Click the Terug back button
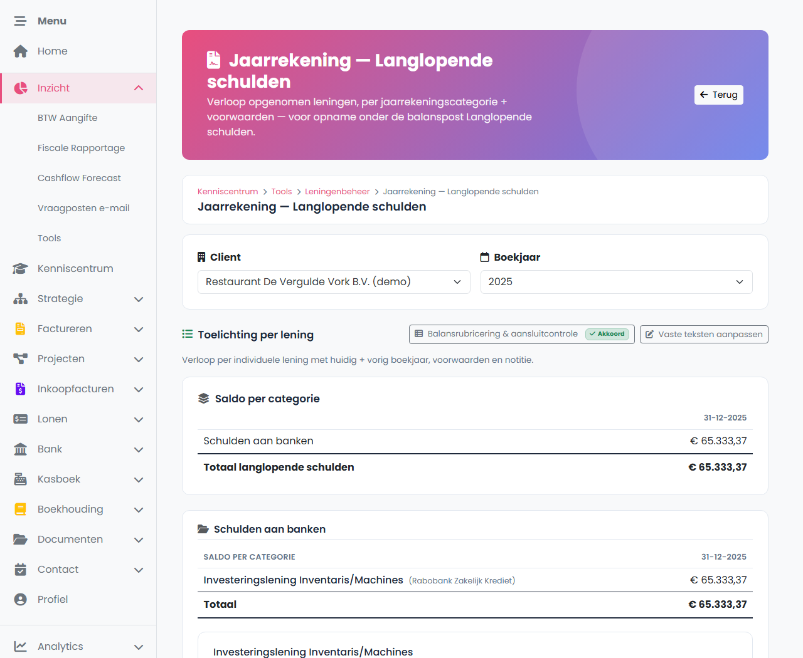This screenshot has width=803, height=658. tap(719, 95)
